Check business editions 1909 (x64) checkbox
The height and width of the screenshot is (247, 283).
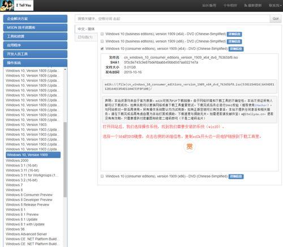pyautogui.click(x=102, y=34)
